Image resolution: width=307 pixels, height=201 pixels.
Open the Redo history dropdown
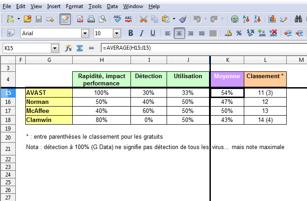223,19
